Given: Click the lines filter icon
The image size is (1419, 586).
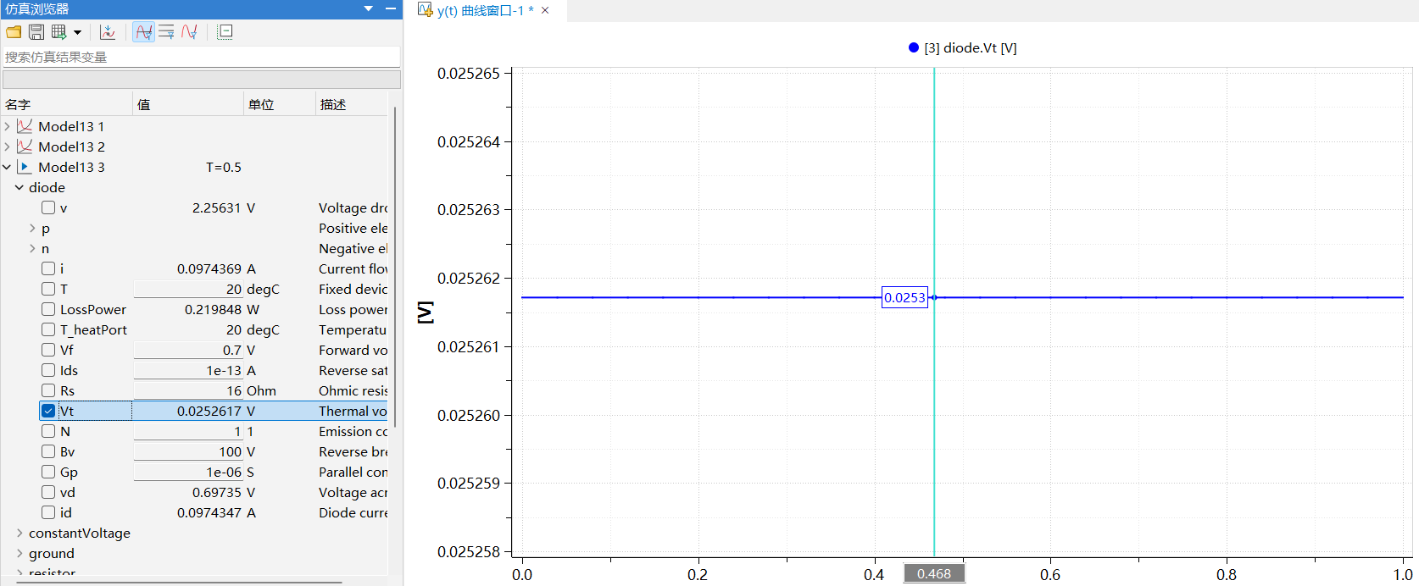Looking at the screenshot, I should [x=166, y=32].
